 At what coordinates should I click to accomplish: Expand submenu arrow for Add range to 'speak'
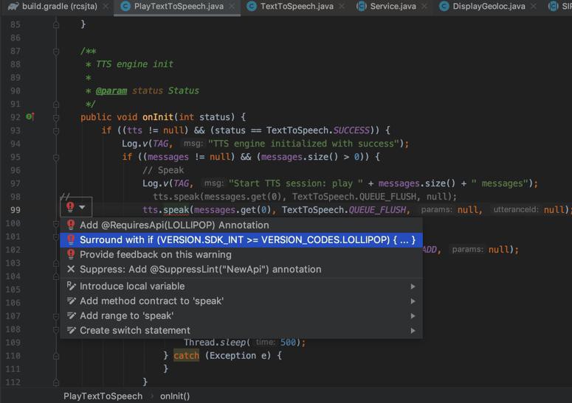(x=413, y=316)
